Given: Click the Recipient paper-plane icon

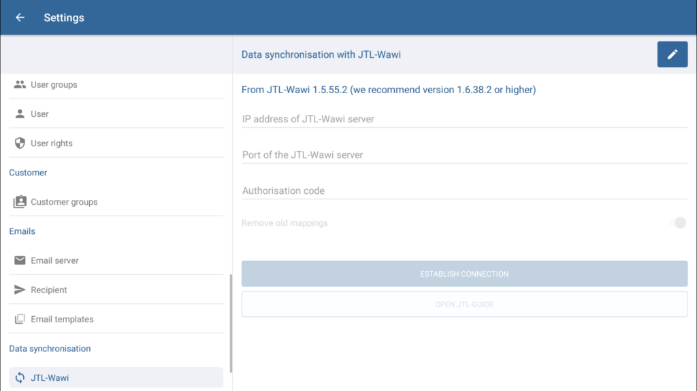Looking at the screenshot, I should pos(20,290).
